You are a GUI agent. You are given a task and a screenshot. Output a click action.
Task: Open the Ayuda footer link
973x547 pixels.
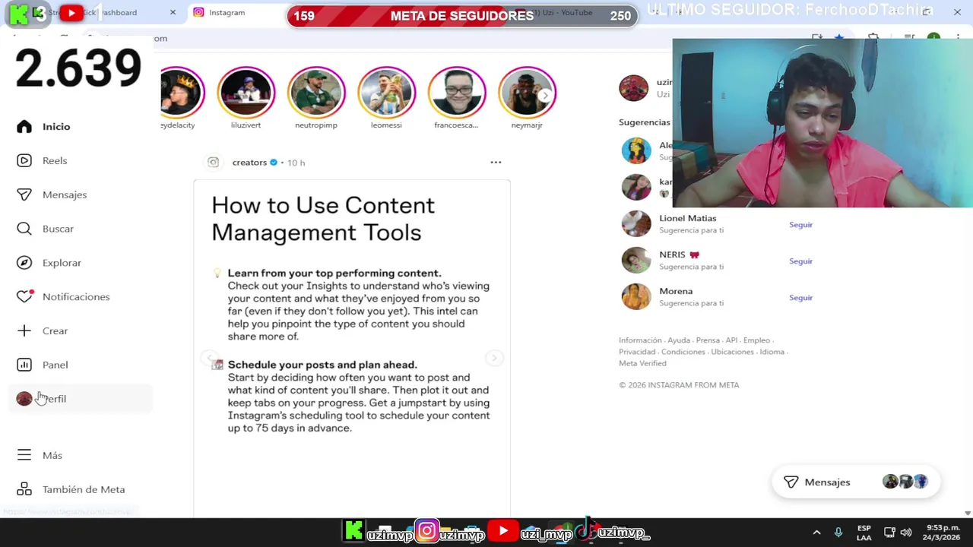pyautogui.click(x=679, y=340)
